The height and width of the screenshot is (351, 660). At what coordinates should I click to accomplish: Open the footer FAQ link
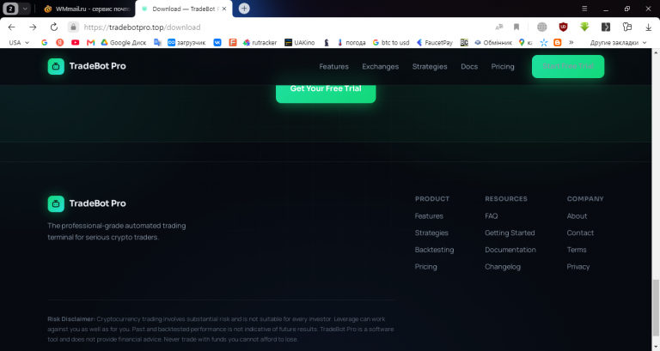(492, 216)
